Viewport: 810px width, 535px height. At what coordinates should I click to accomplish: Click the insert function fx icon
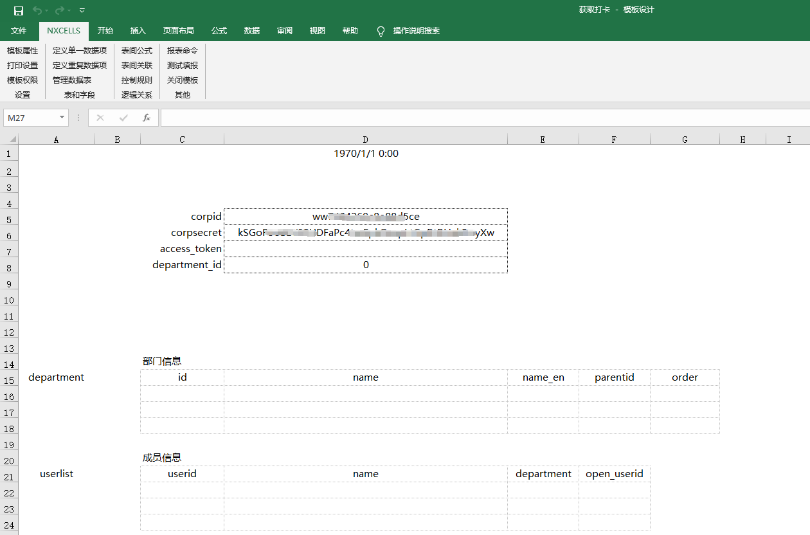click(147, 118)
